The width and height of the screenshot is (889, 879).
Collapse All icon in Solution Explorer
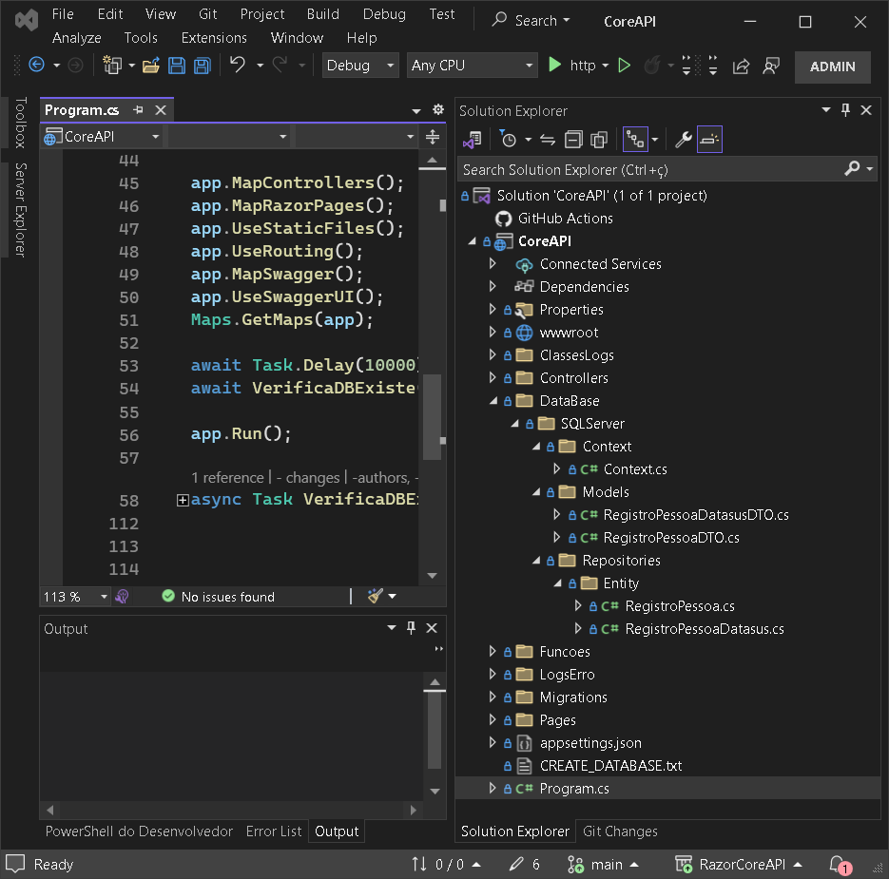click(573, 140)
